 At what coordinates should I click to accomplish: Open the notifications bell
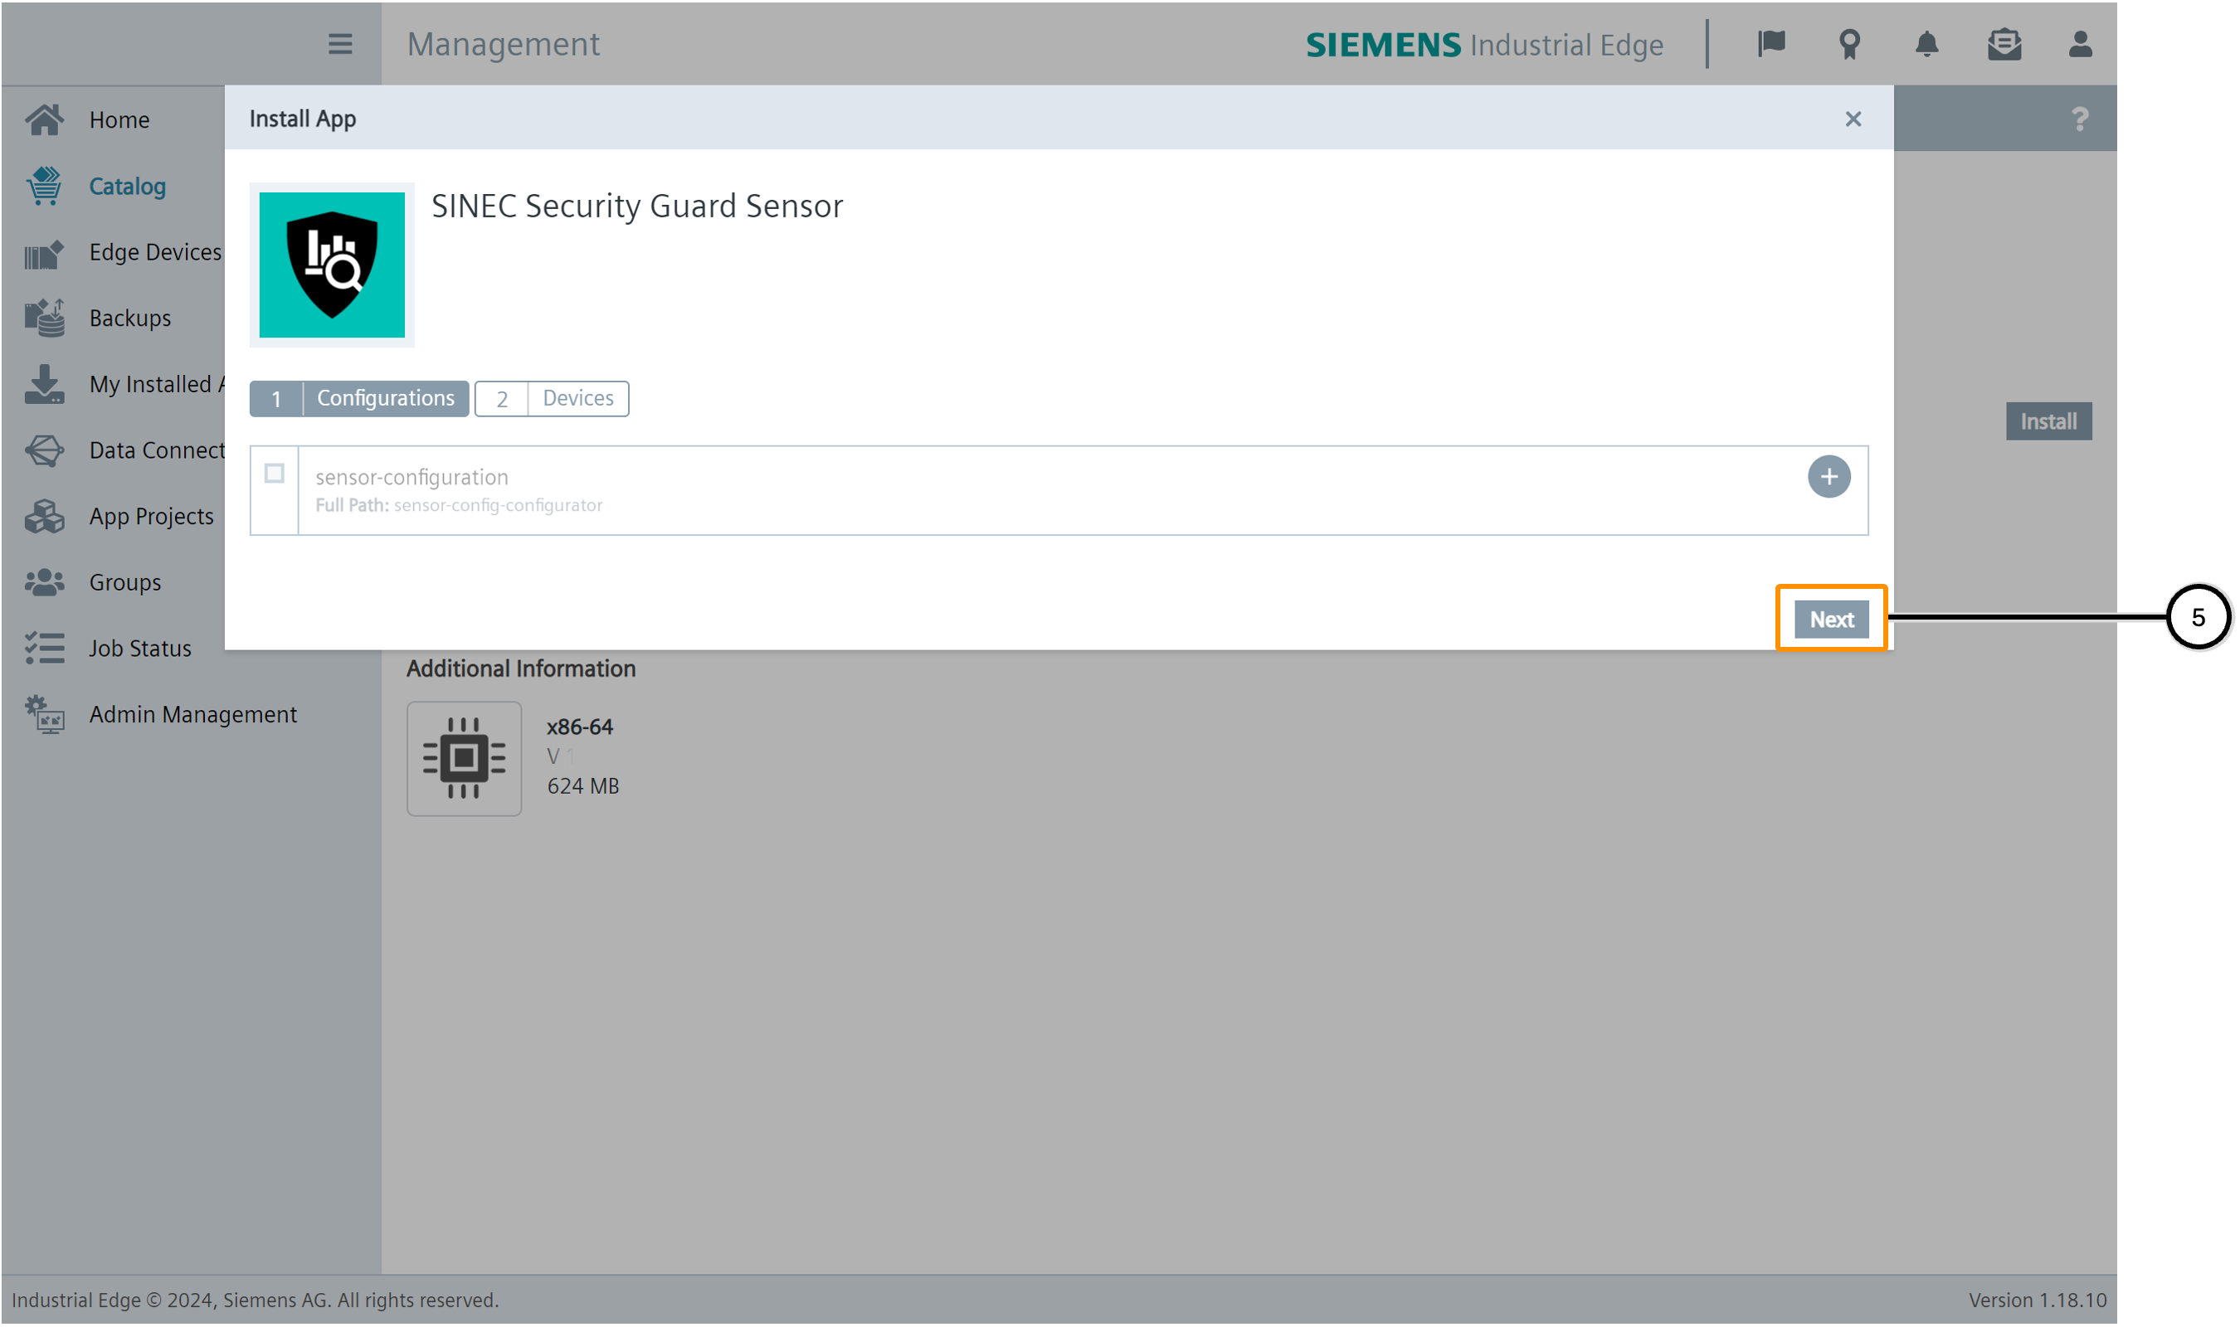[x=1926, y=44]
